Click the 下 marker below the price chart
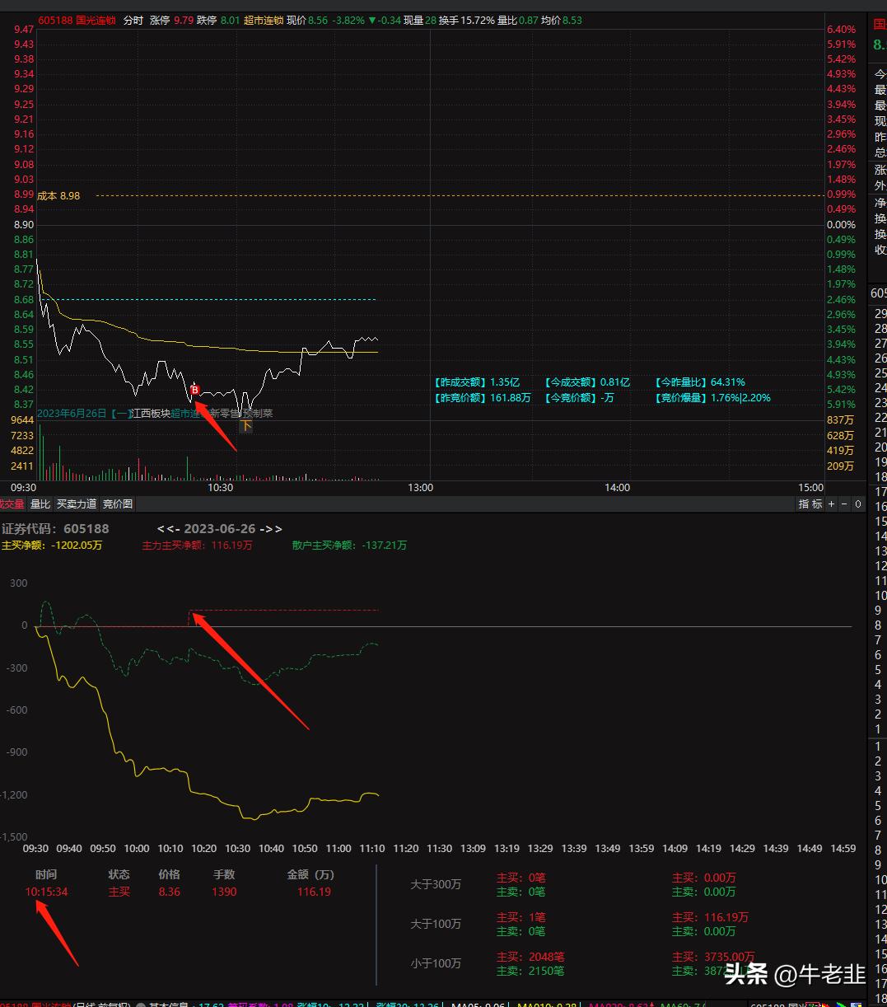 coord(245,426)
